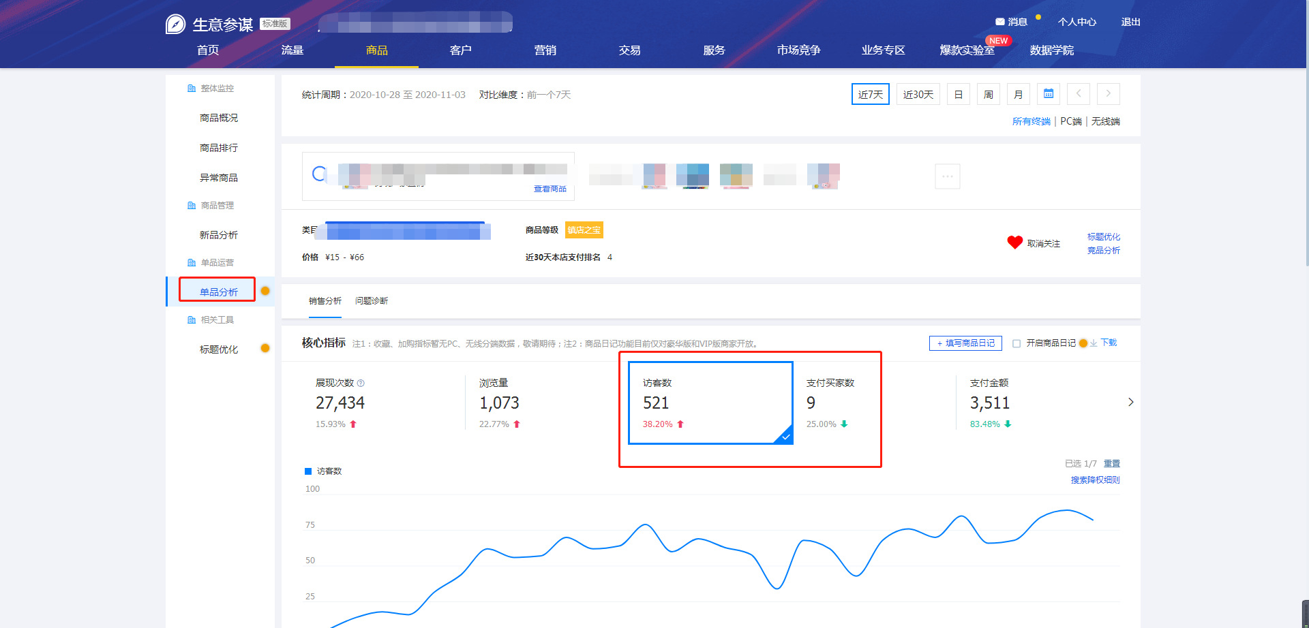Click the three-dots more products icon

coord(947,176)
